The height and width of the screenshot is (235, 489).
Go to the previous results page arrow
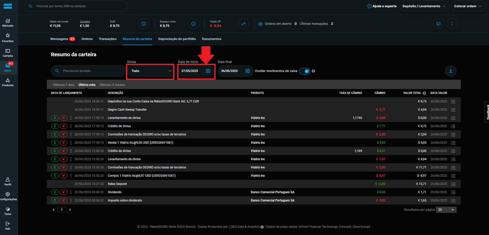click(x=54, y=210)
